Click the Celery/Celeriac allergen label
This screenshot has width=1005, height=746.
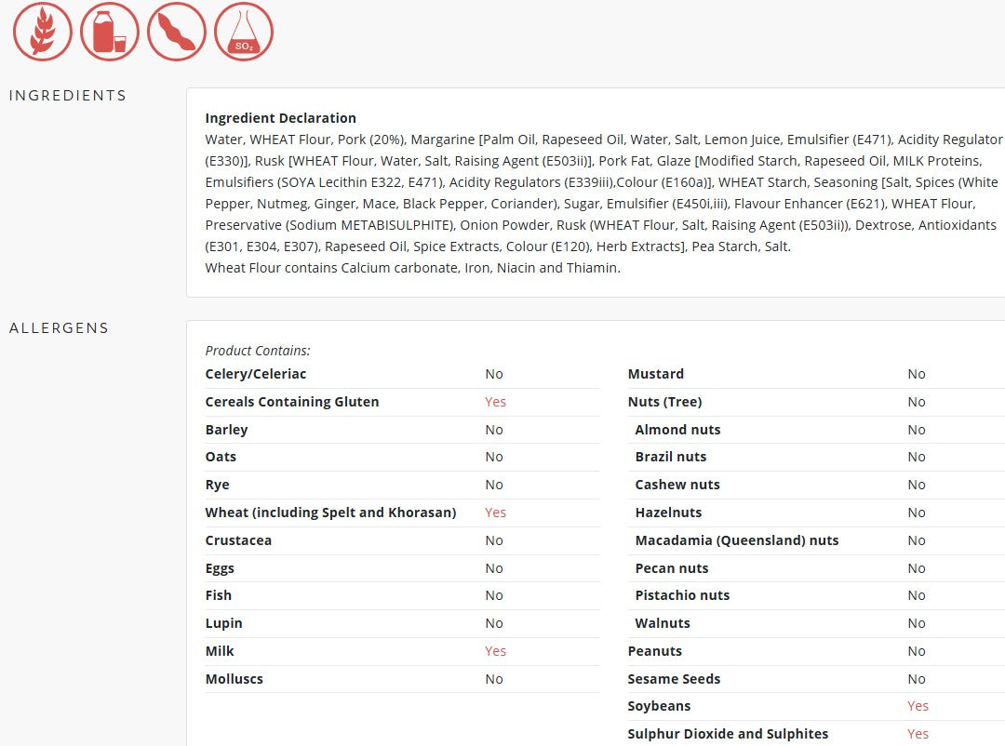256,374
